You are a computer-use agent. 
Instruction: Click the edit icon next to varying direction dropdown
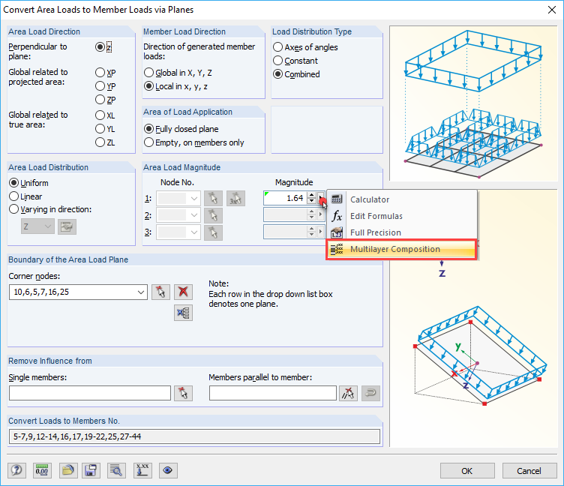click(x=67, y=226)
